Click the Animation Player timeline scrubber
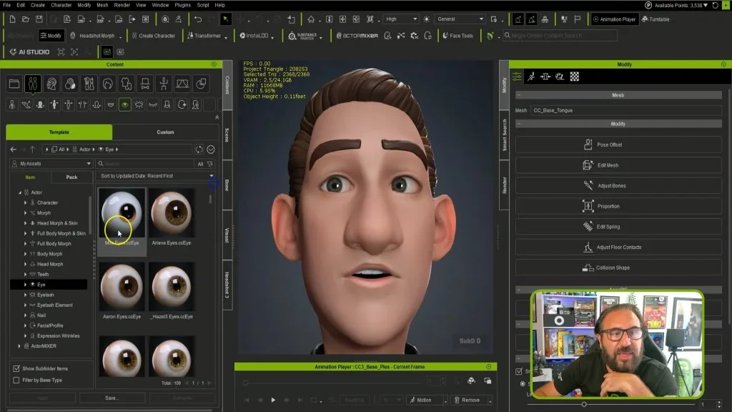Screen dimensions: 732x412 click(245, 383)
